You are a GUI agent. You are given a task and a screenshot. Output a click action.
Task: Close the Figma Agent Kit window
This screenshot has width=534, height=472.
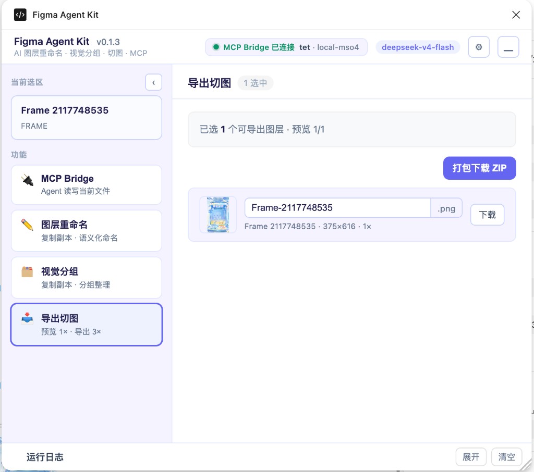tap(516, 15)
